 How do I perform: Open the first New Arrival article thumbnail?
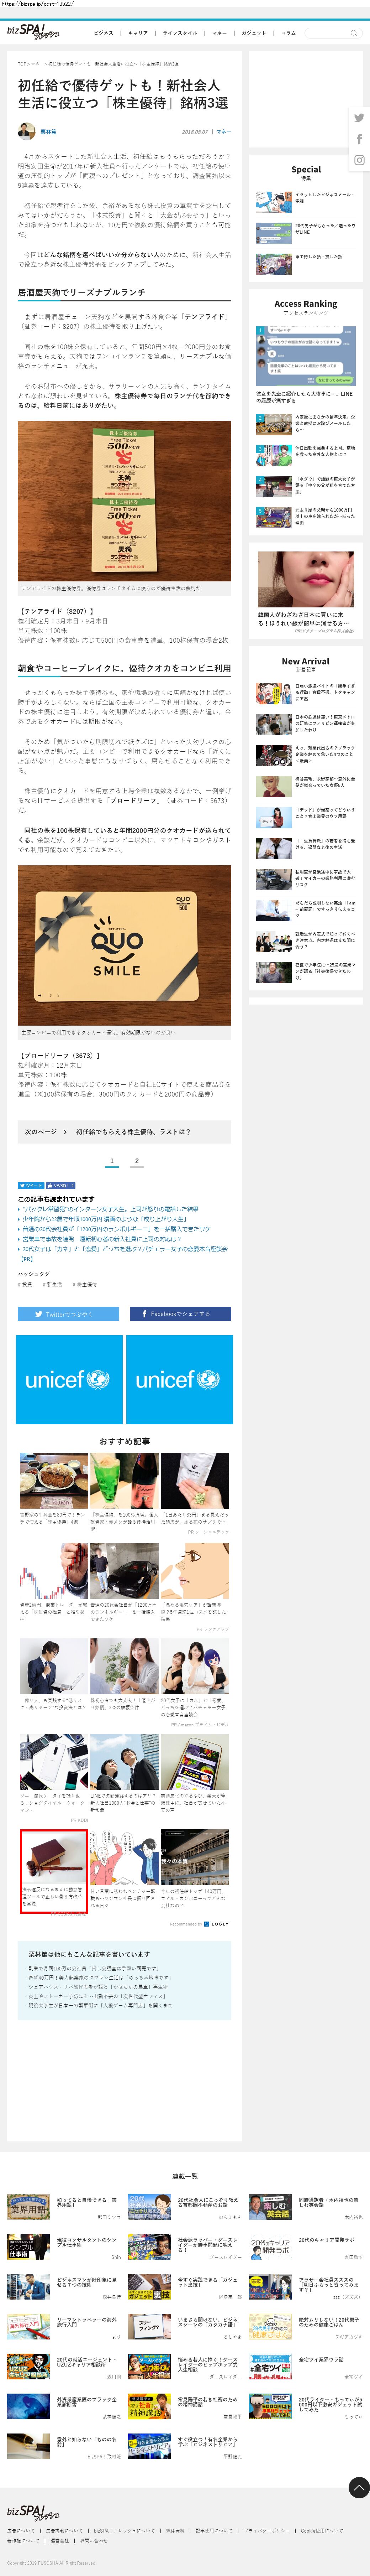pyautogui.click(x=274, y=693)
